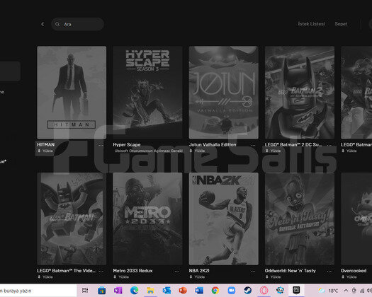Open Steam from taskbar
372x297 pixels.
click(248, 291)
